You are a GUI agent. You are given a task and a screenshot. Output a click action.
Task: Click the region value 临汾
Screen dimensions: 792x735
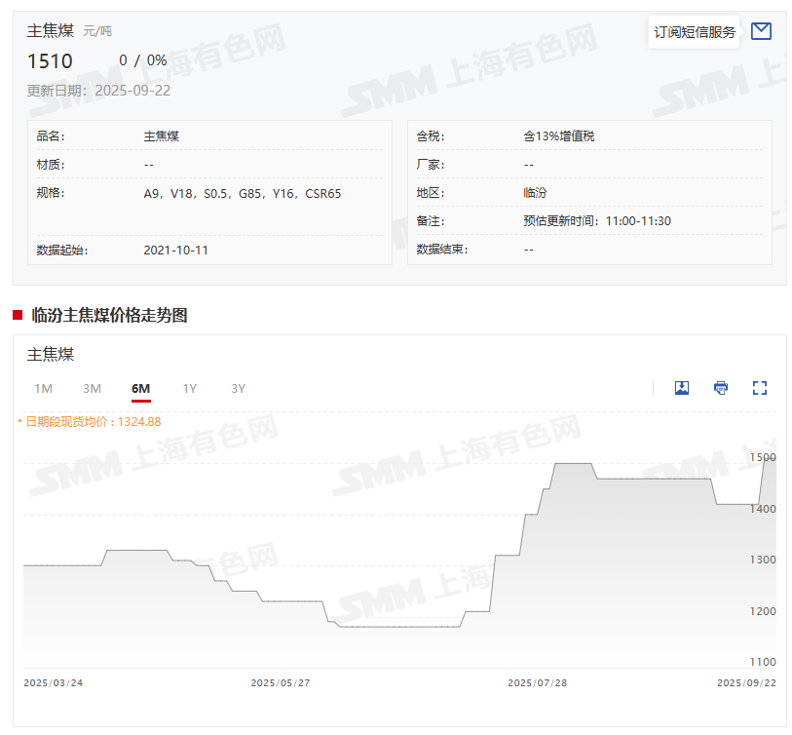[536, 193]
